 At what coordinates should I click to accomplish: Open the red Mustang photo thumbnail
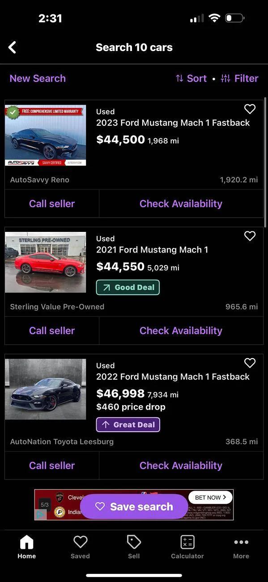click(x=45, y=262)
